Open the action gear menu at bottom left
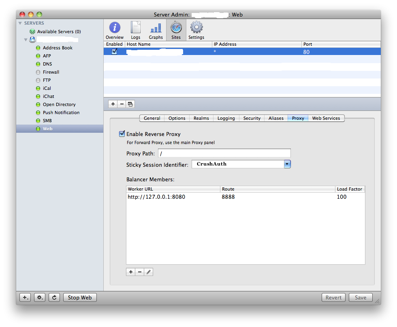Viewport: 397px width, 327px height. [x=40, y=298]
